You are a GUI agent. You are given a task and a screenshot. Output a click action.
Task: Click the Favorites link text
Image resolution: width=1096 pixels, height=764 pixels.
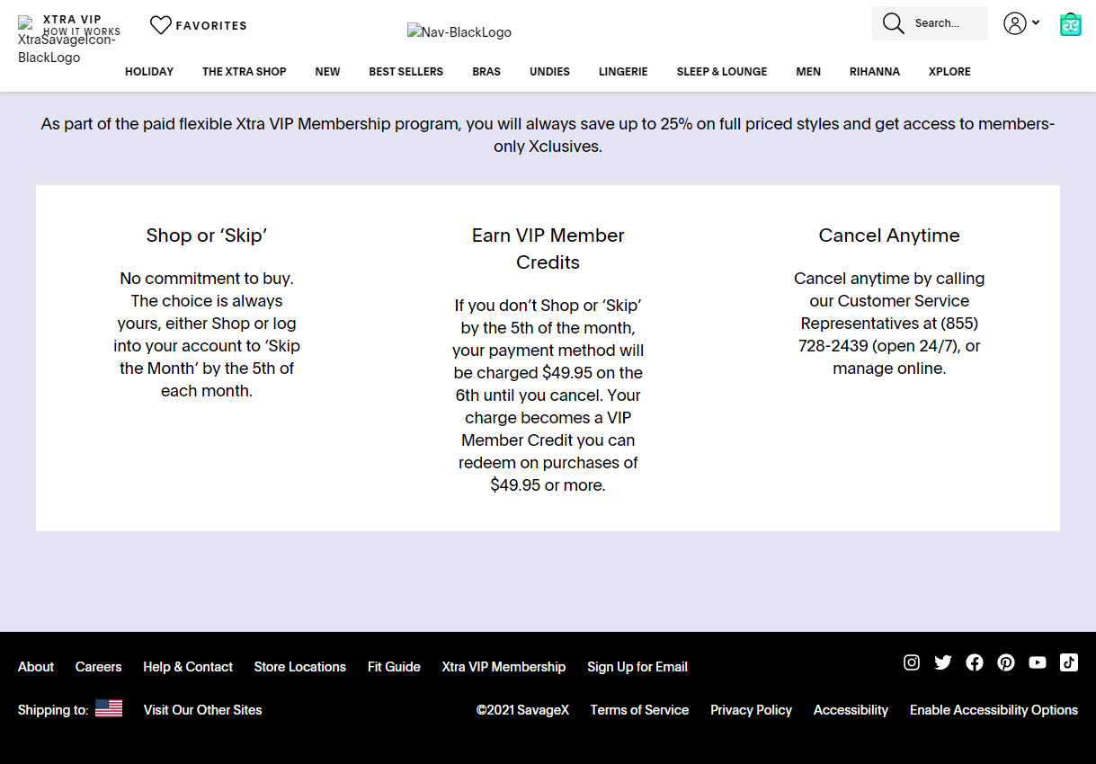211,25
